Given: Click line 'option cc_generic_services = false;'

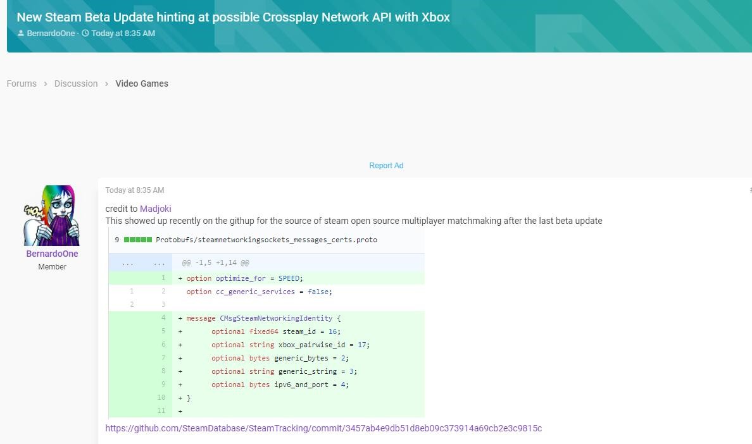Looking at the screenshot, I should [x=260, y=291].
